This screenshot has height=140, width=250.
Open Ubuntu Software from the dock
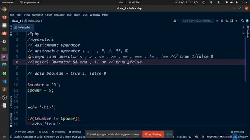tap(4, 33)
